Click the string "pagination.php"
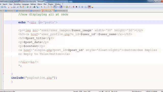The width and height of the screenshot is (163, 92). tap(40, 78)
